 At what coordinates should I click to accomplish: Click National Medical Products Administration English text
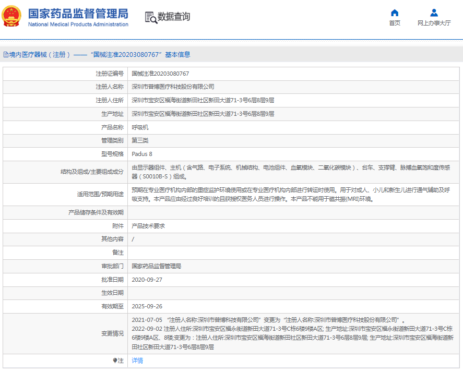(x=78, y=25)
